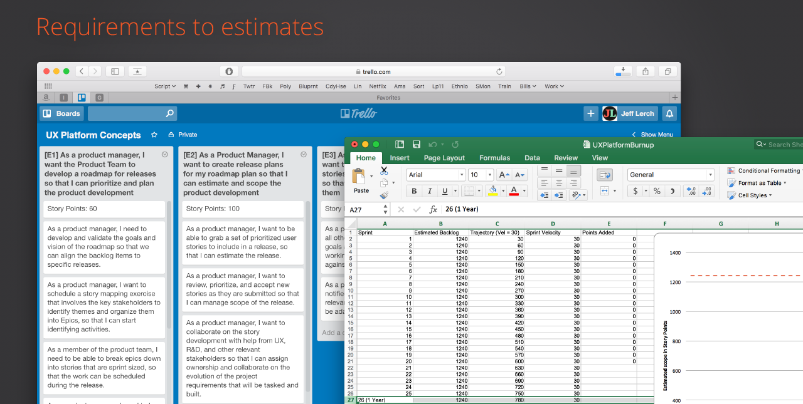Click the plus create button in Trello

coord(591,113)
